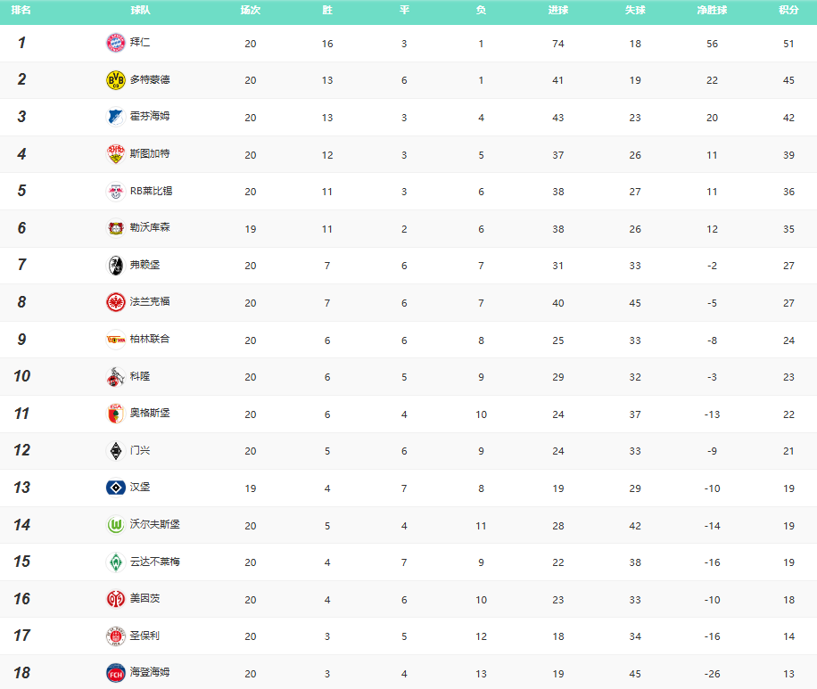Click the Borussia Dortmund crest icon
Screen dimensions: 817x689
116,80
